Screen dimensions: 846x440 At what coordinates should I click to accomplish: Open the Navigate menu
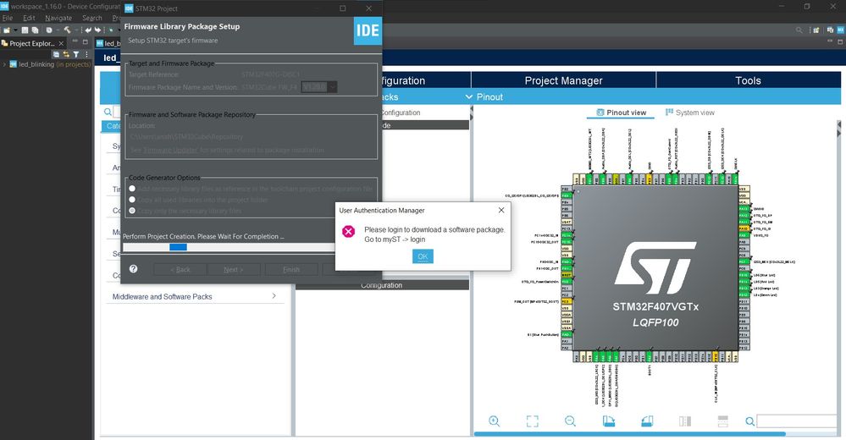pos(58,18)
